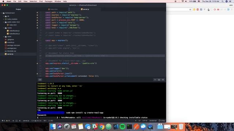Open Google Chrome from dock

pyautogui.click(x=102, y=127)
